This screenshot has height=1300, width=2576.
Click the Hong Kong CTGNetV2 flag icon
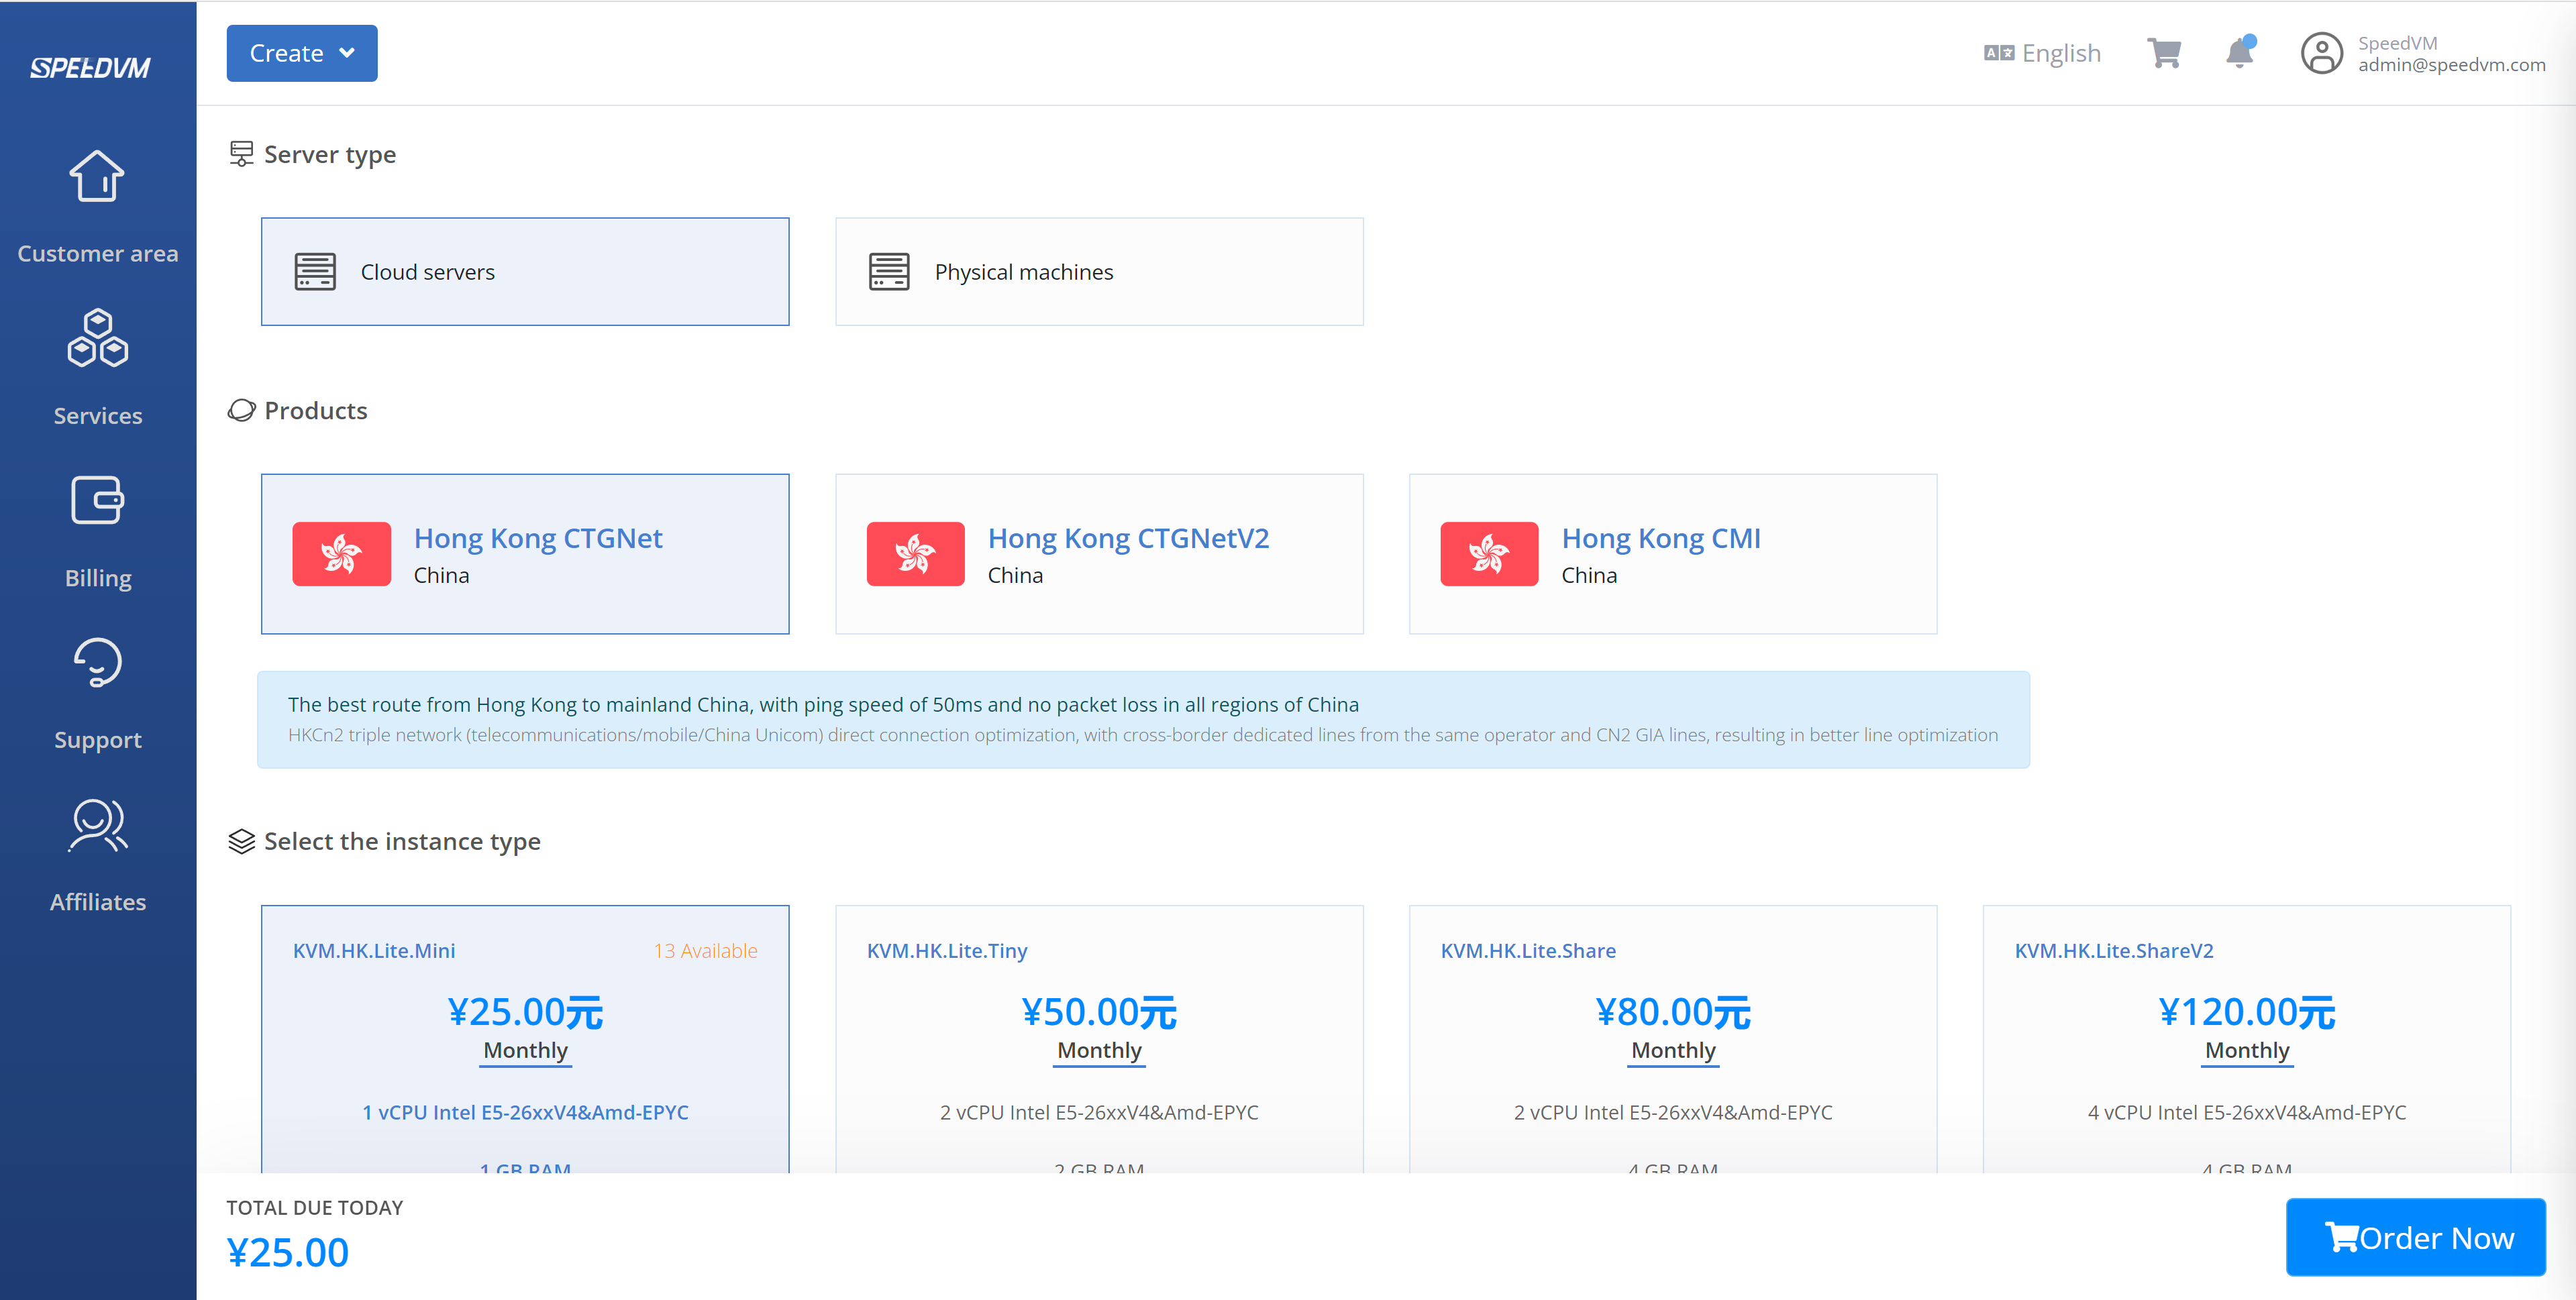tap(915, 554)
